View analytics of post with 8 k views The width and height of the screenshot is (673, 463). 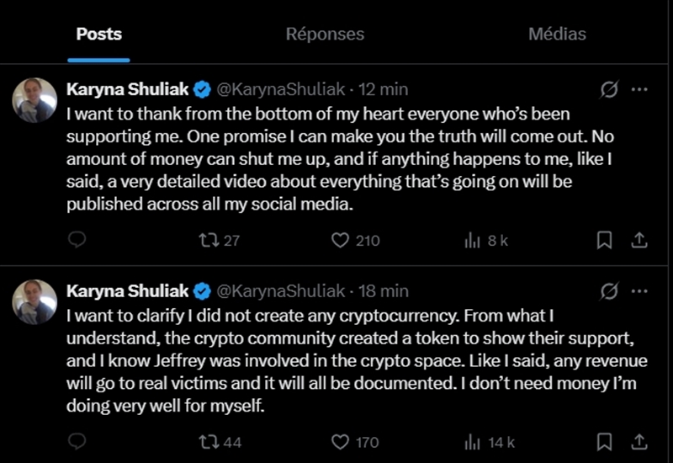(472, 241)
